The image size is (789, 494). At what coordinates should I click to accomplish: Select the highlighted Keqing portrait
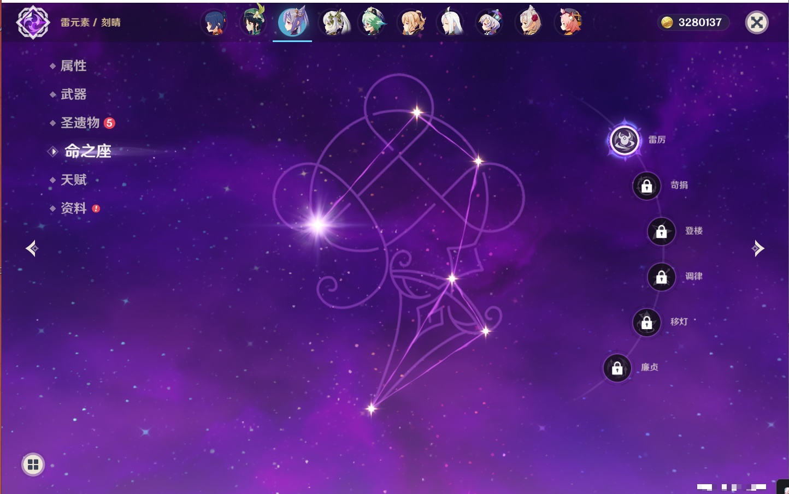pyautogui.click(x=293, y=22)
